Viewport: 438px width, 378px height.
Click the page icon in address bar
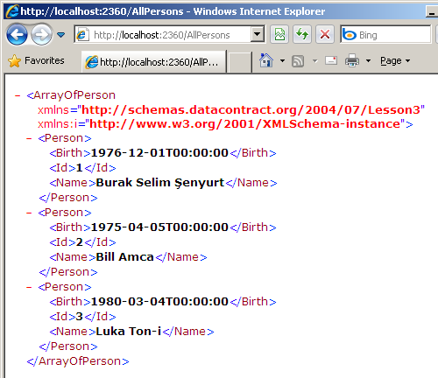point(82,35)
